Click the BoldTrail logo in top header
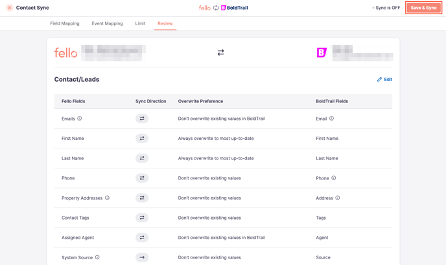 point(235,8)
